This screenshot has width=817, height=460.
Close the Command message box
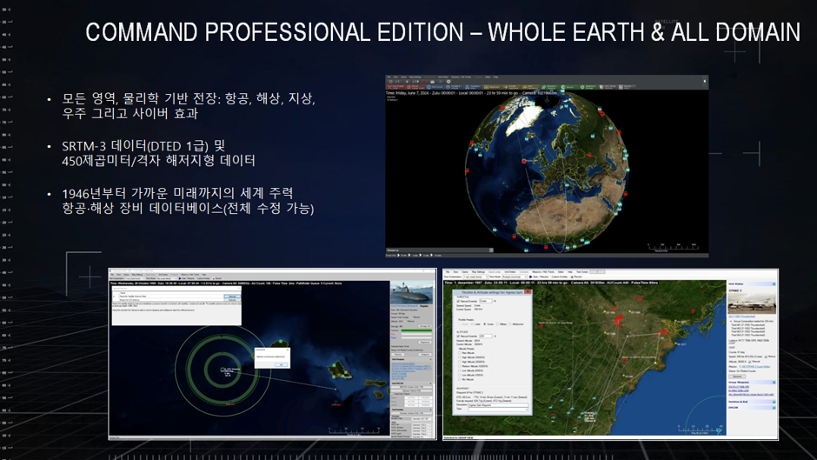(x=288, y=350)
